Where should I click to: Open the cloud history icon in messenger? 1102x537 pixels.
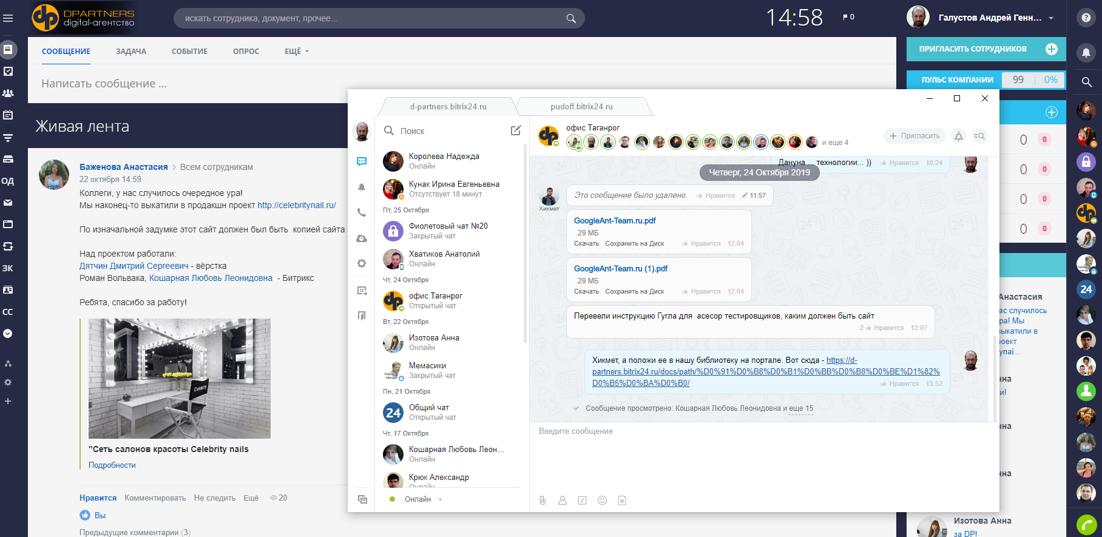pos(362,238)
